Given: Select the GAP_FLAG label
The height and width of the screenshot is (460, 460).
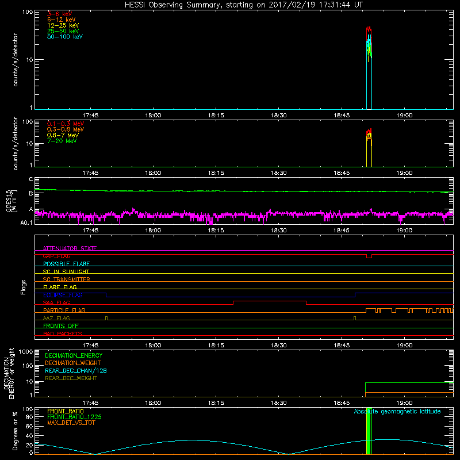Looking at the screenshot, I should pos(57,256).
